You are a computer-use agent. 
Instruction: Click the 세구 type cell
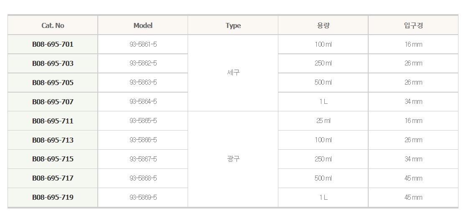coord(233,73)
